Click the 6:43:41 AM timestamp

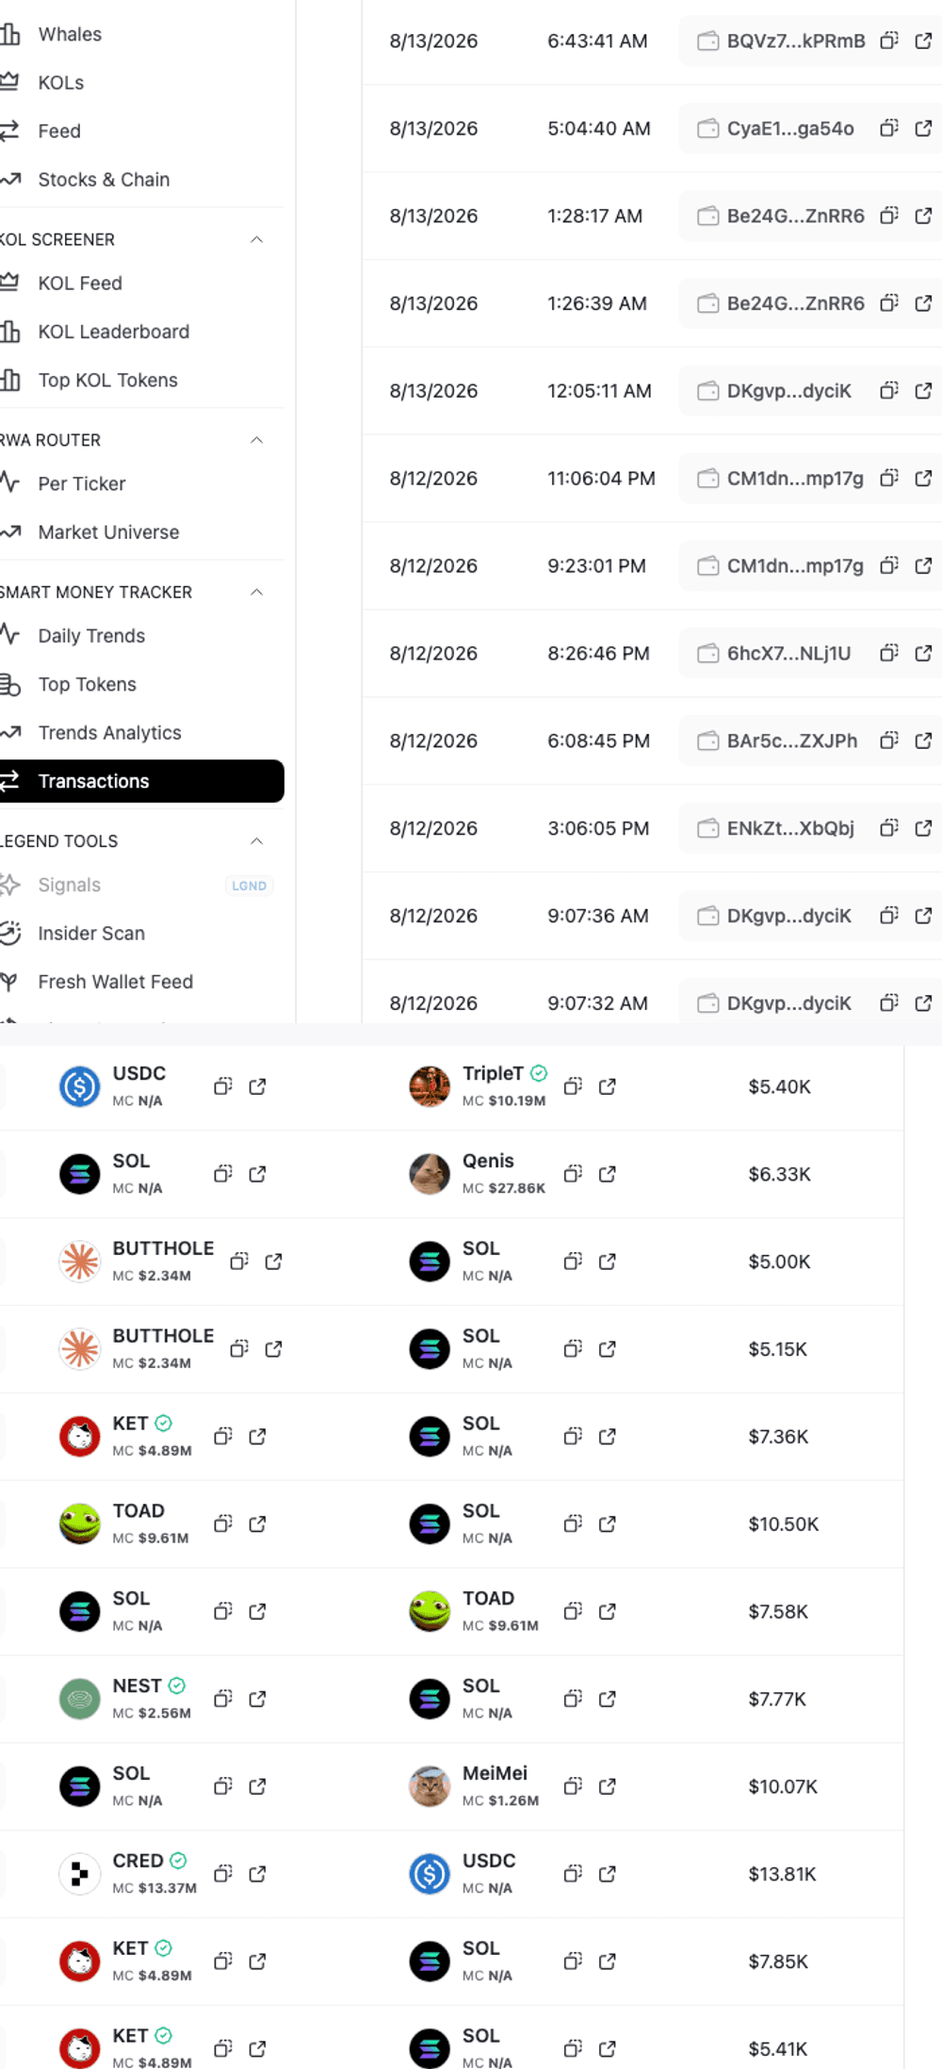[597, 41]
